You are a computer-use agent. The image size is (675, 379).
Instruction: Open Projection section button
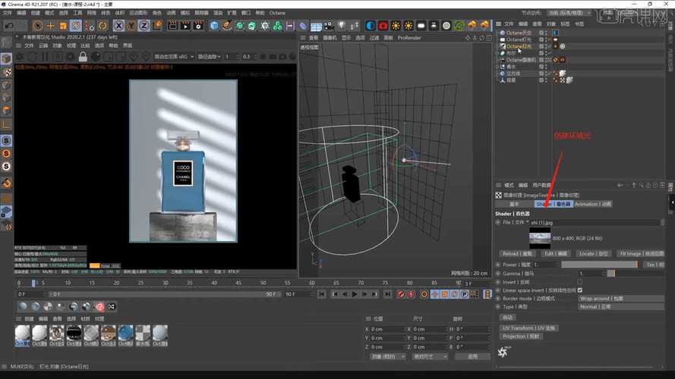click(x=521, y=337)
